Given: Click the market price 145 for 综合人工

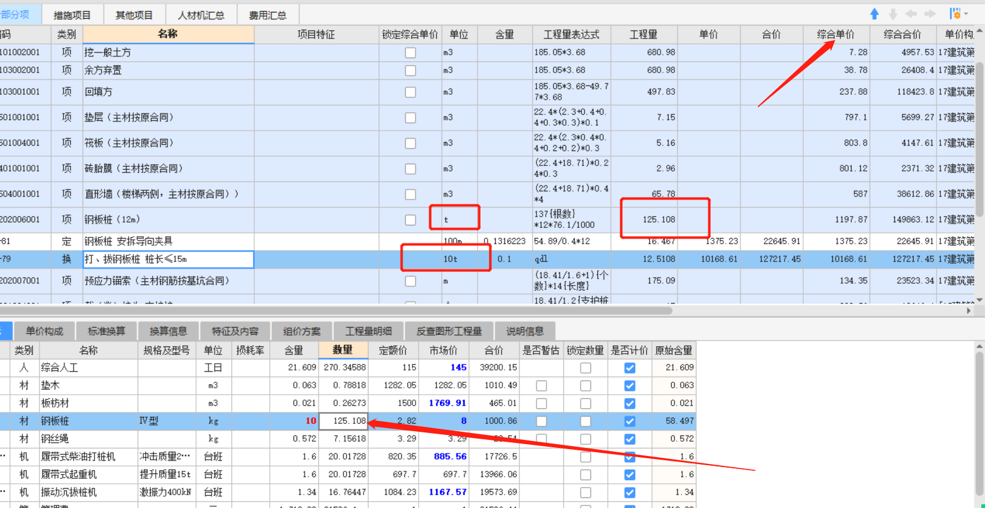Looking at the screenshot, I should (443, 368).
